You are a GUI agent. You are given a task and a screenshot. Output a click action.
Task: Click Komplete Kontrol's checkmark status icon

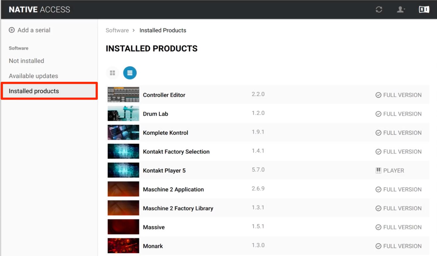tap(378, 133)
